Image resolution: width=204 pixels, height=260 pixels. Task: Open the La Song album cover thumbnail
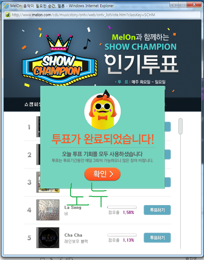click(48, 210)
